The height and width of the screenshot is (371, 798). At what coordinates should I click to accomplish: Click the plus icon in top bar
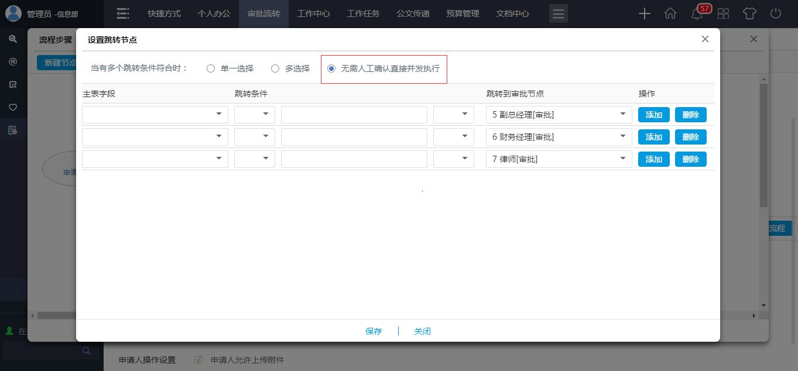point(644,14)
